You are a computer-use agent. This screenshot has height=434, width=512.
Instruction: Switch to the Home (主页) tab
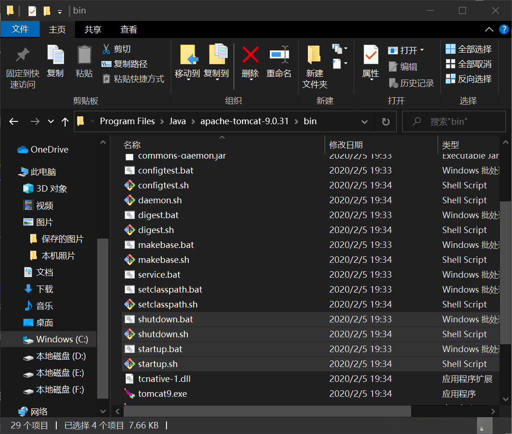pos(57,29)
